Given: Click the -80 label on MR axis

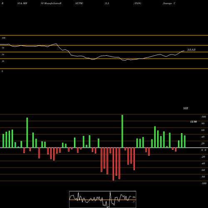Looking at the screenshot, I should [203, 177].
